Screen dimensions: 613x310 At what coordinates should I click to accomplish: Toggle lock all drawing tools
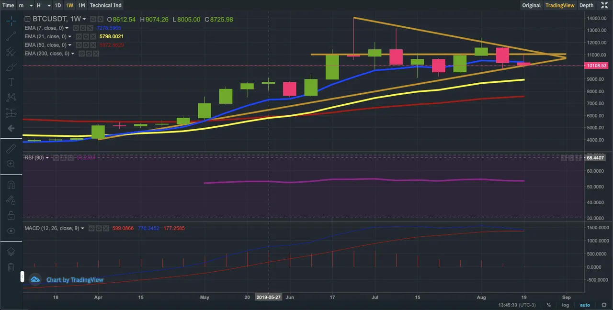(x=11, y=215)
